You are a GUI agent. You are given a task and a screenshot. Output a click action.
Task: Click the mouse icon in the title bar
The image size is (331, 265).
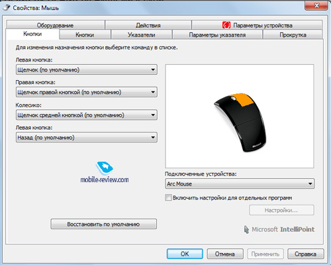[x=7, y=8]
